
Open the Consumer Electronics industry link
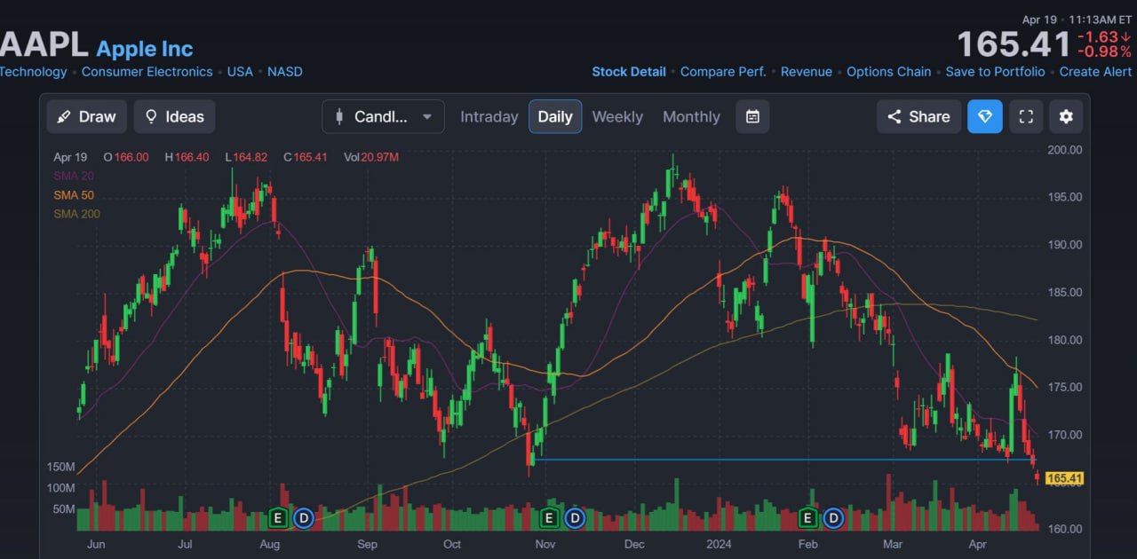pyautogui.click(x=147, y=72)
